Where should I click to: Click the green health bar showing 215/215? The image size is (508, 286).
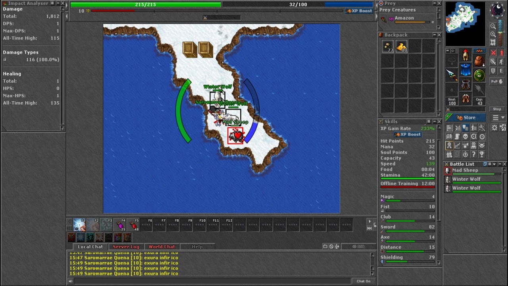click(x=146, y=4)
